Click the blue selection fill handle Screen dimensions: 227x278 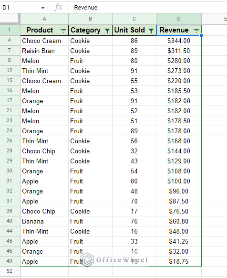[201, 35]
